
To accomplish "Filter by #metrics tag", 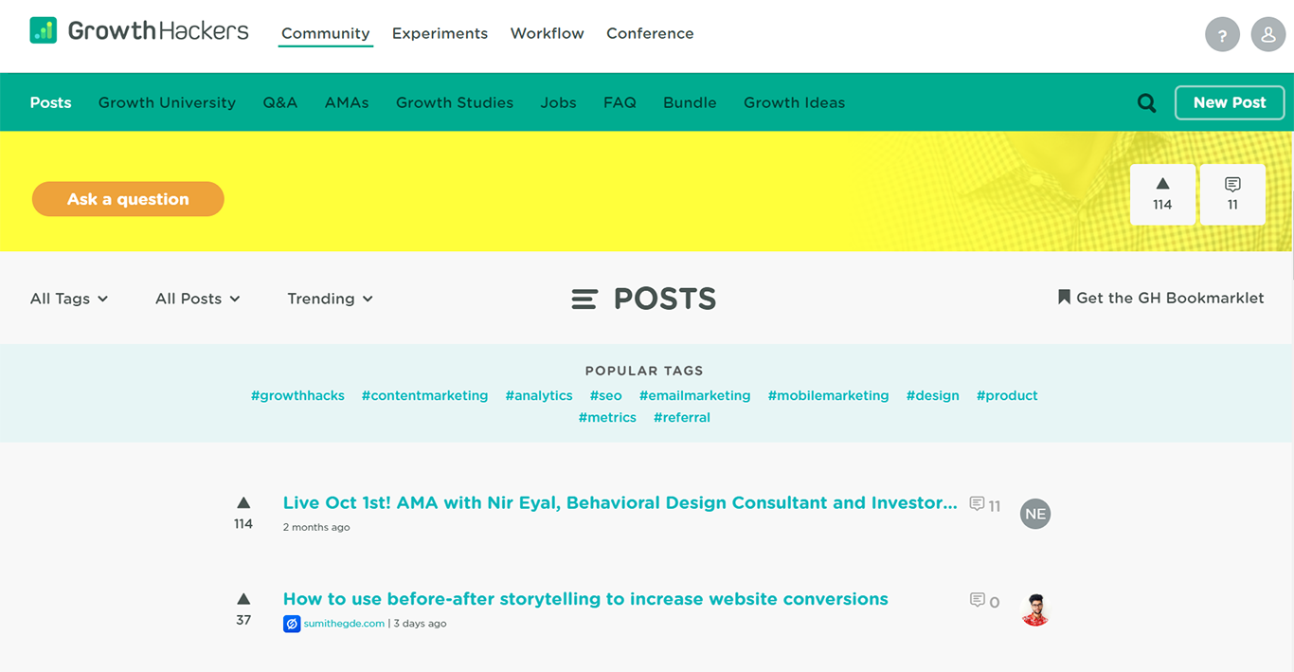I will (607, 417).
